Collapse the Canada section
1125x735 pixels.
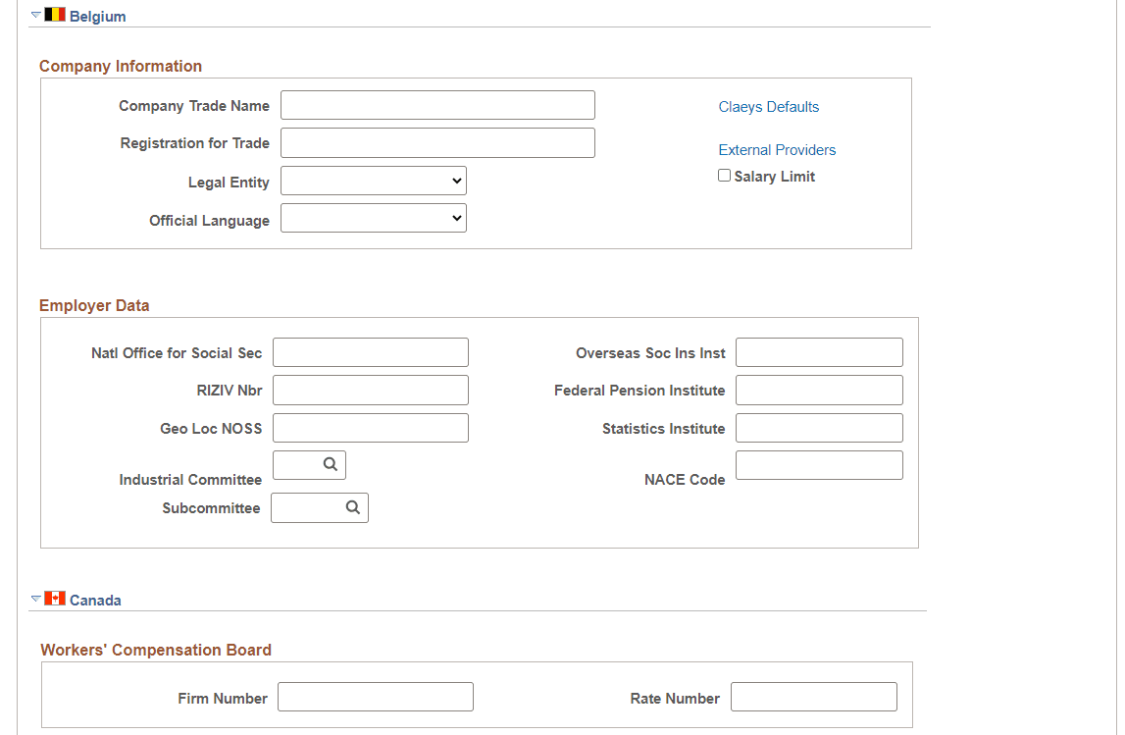pos(35,599)
